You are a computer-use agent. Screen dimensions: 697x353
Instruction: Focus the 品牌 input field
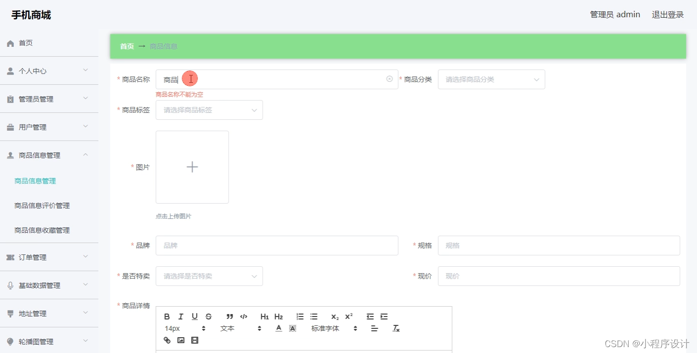277,246
